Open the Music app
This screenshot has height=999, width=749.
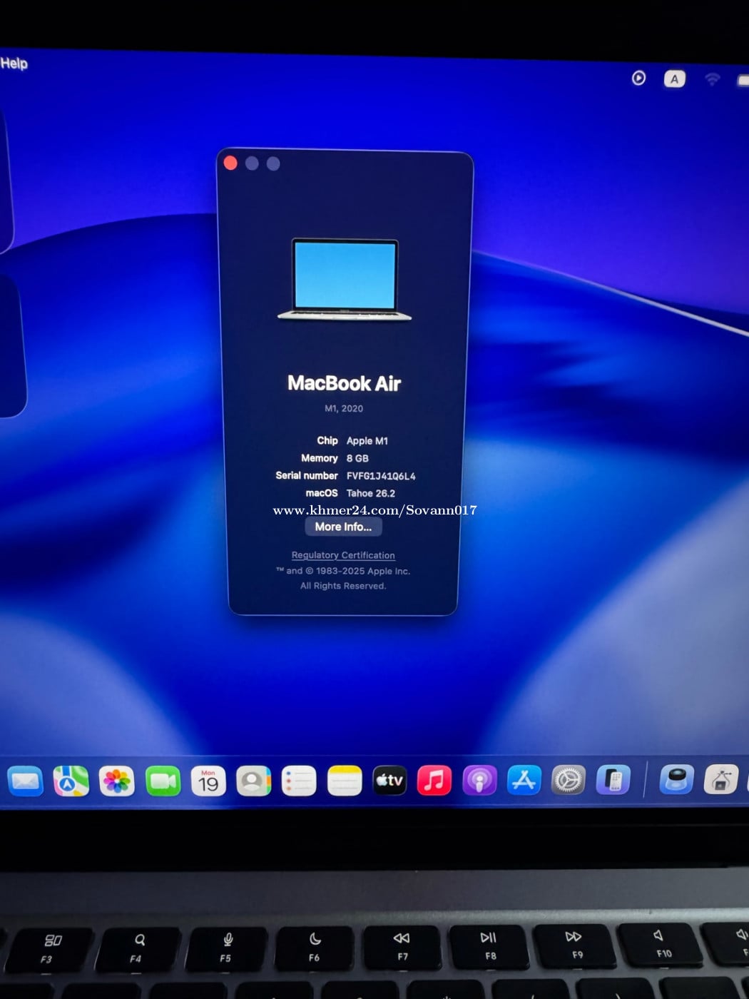point(434,781)
